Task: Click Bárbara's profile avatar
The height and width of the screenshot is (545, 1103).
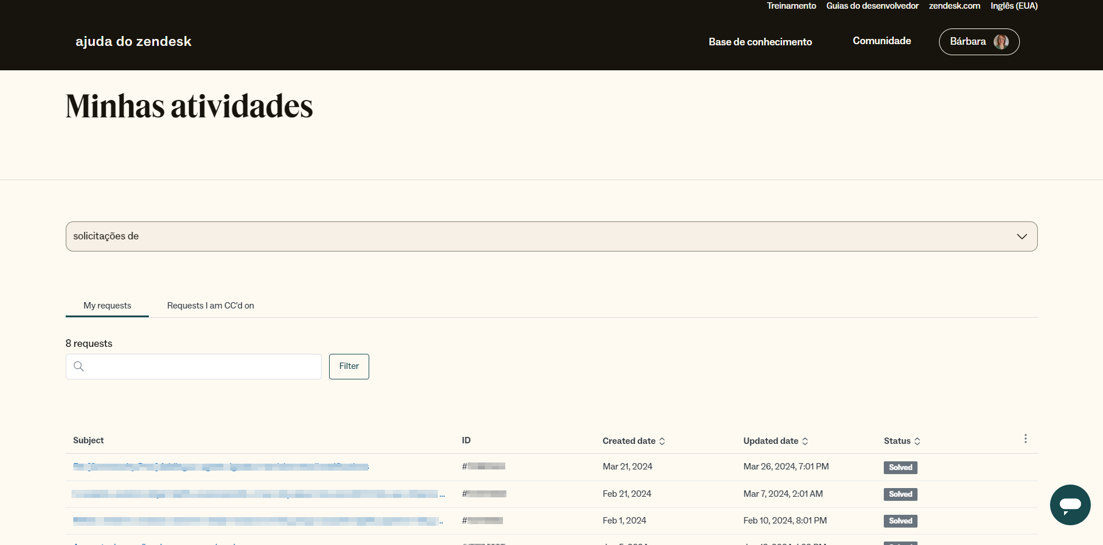Action: pos(1001,42)
